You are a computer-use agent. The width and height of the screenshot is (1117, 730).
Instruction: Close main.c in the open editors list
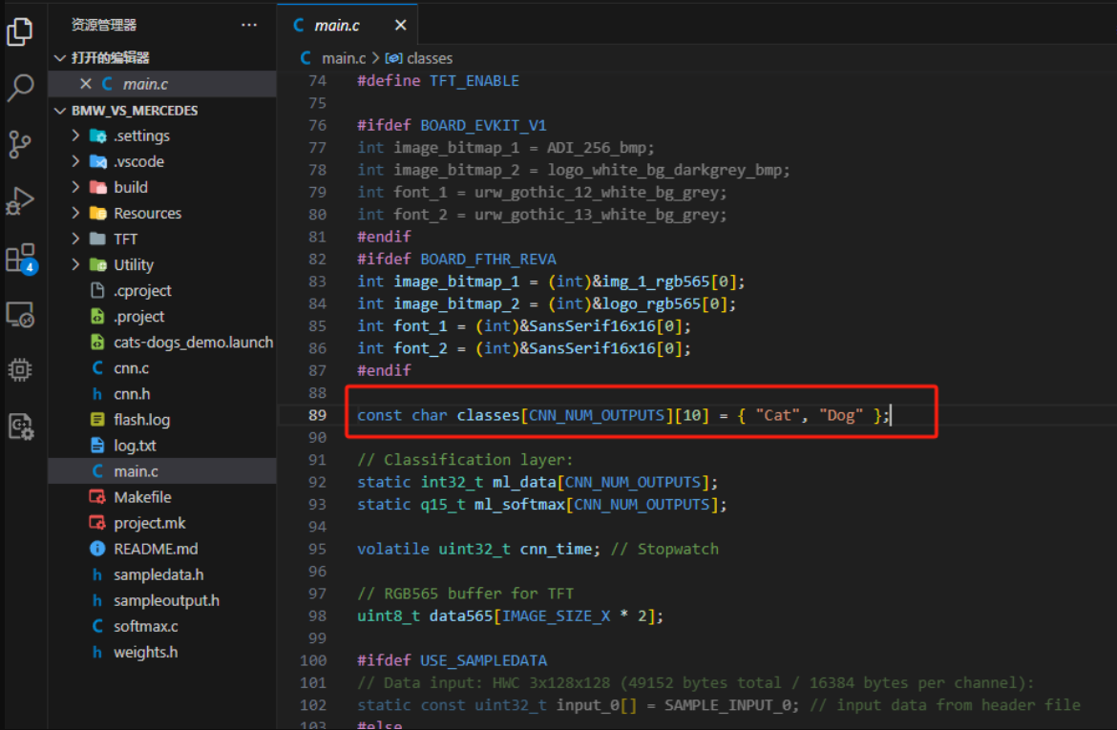tap(86, 83)
